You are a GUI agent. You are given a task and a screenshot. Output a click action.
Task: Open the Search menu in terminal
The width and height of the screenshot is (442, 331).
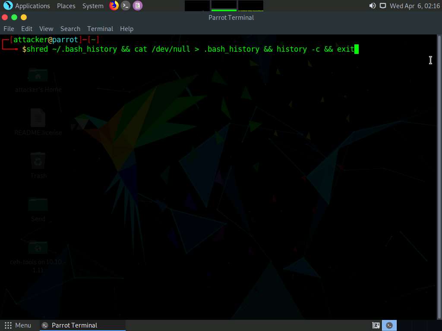pos(70,29)
